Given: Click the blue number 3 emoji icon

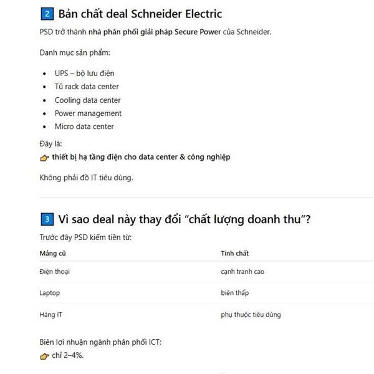Looking at the screenshot, I should pos(46,219).
